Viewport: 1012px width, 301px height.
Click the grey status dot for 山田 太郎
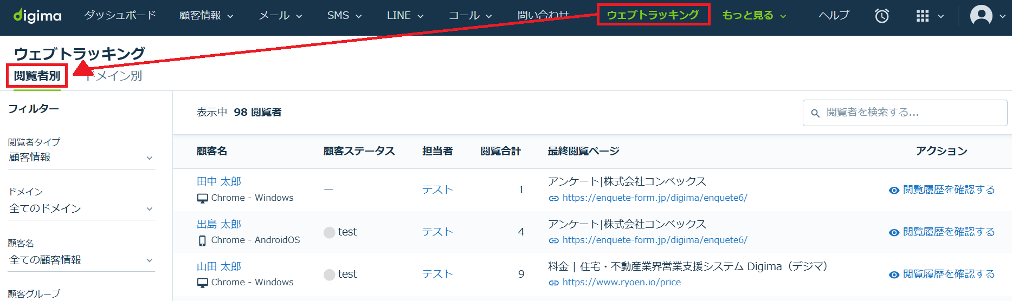tap(329, 274)
